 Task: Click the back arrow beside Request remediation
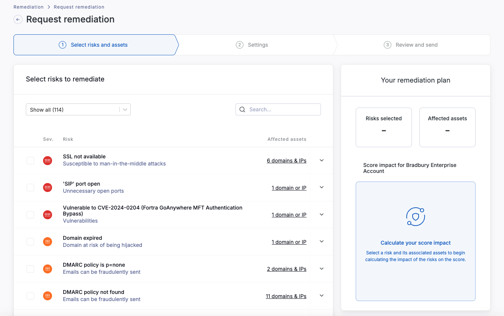(18, 19)
